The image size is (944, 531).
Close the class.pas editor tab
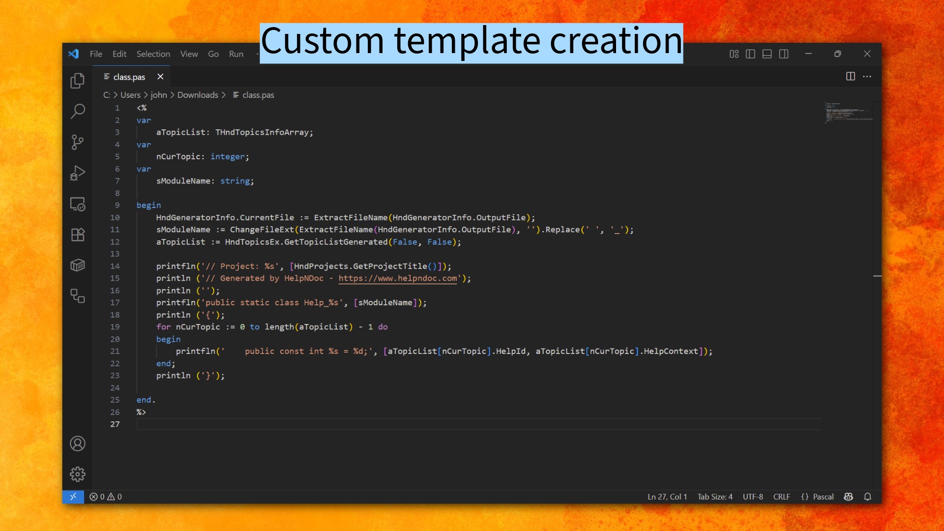(x=160, y=77)
